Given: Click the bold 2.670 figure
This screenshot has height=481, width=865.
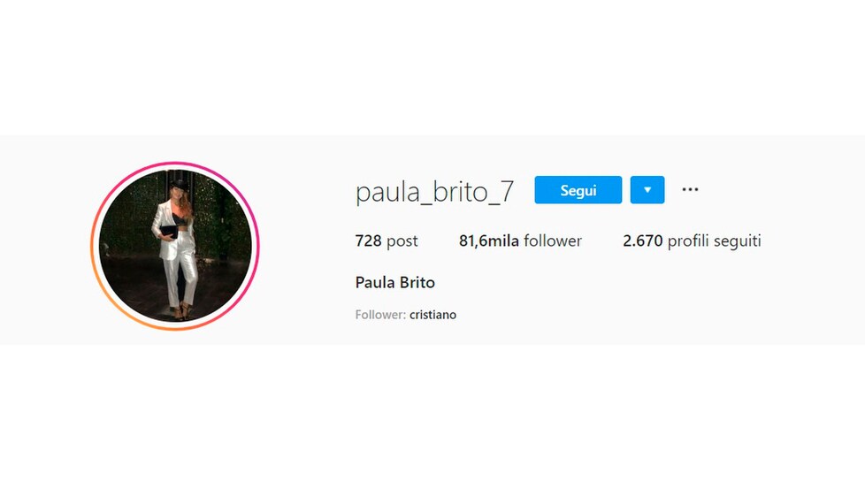Looking at the screenshot, I should coord(643,240).
